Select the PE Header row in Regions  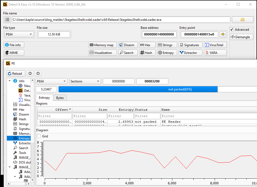(147, 122)
